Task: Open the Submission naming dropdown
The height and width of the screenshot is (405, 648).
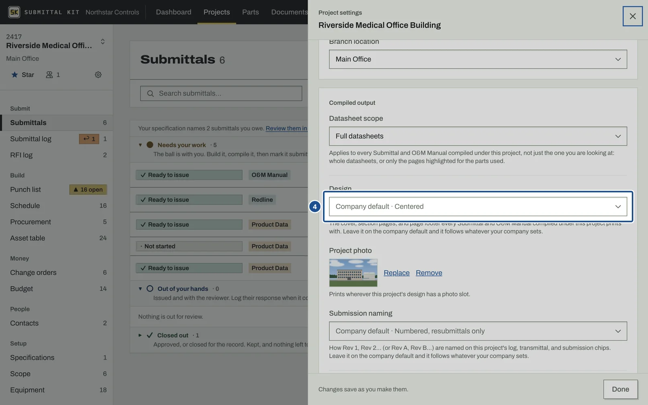Action: click(x=478, y=331)
